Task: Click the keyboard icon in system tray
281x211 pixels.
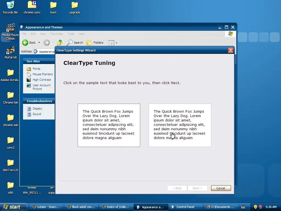Action: [x=243, y=207]
